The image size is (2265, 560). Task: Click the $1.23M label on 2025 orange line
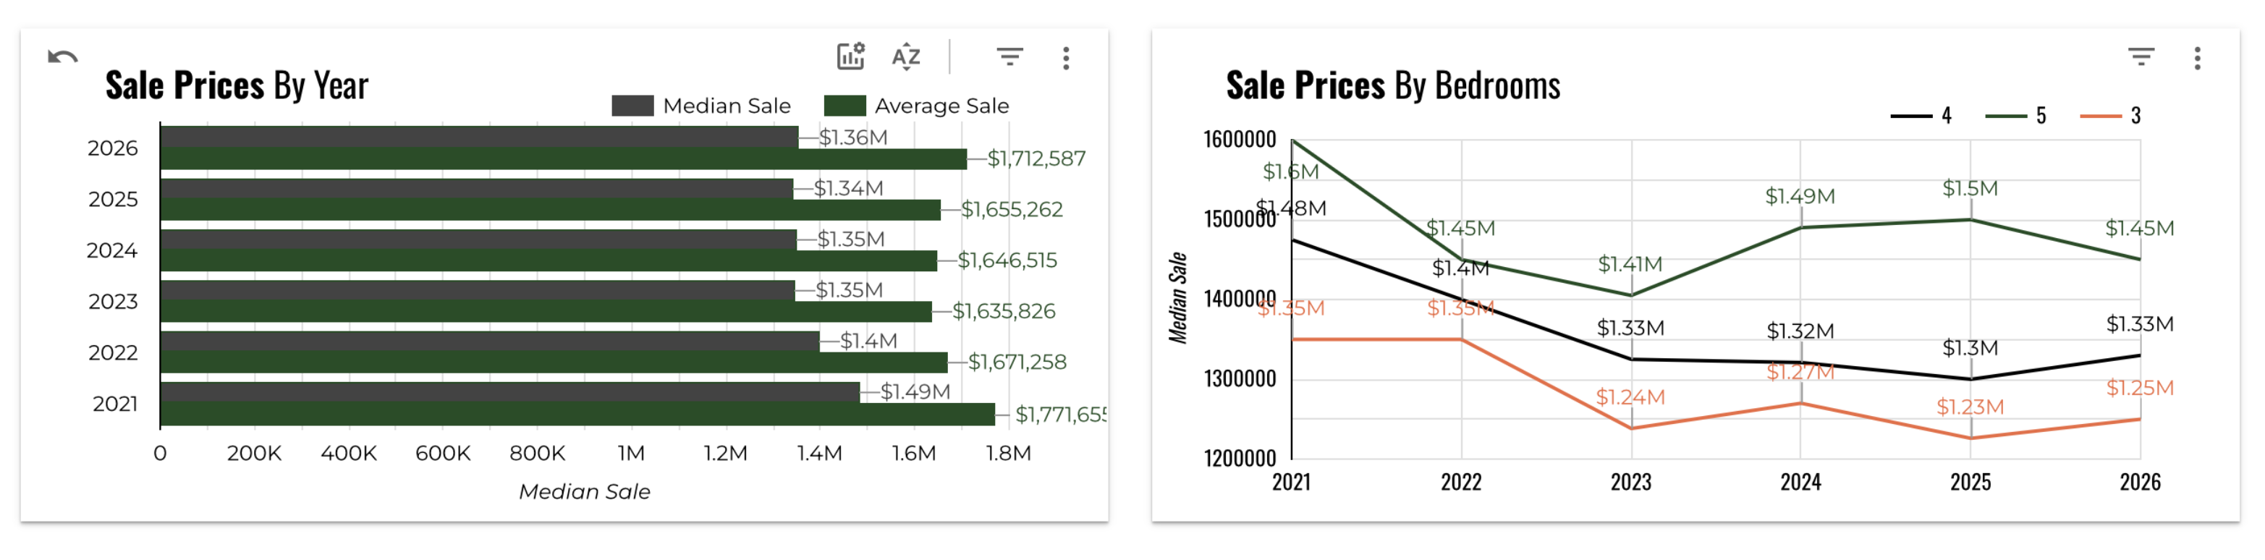pyautogui.click(x=1970, y=407)
